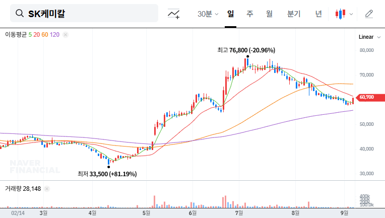
Task: Click the current price tag 60,700
Action: 370,97
